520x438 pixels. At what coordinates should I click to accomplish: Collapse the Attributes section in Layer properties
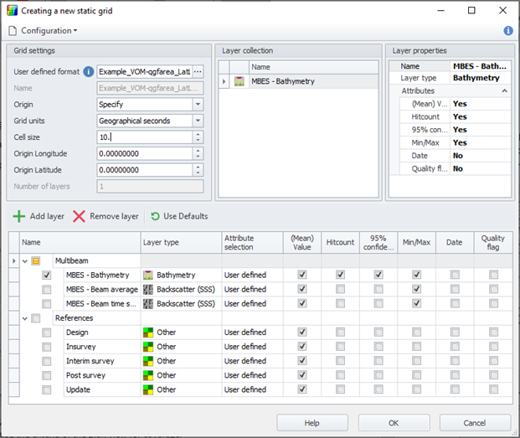[504, 90]
